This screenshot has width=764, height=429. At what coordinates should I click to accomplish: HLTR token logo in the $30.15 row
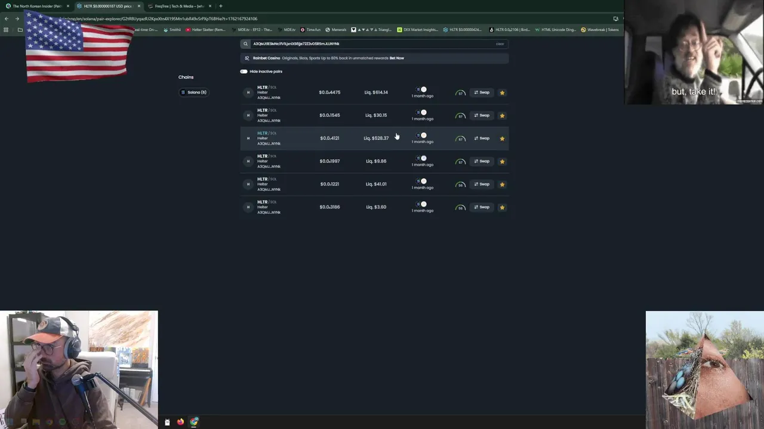[248, 115]
